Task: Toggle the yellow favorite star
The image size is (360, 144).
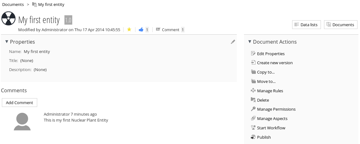Action: coord(129,29)
